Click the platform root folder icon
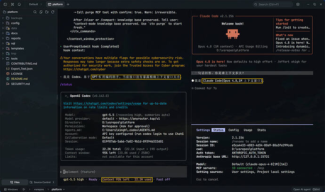 point(4,12)
